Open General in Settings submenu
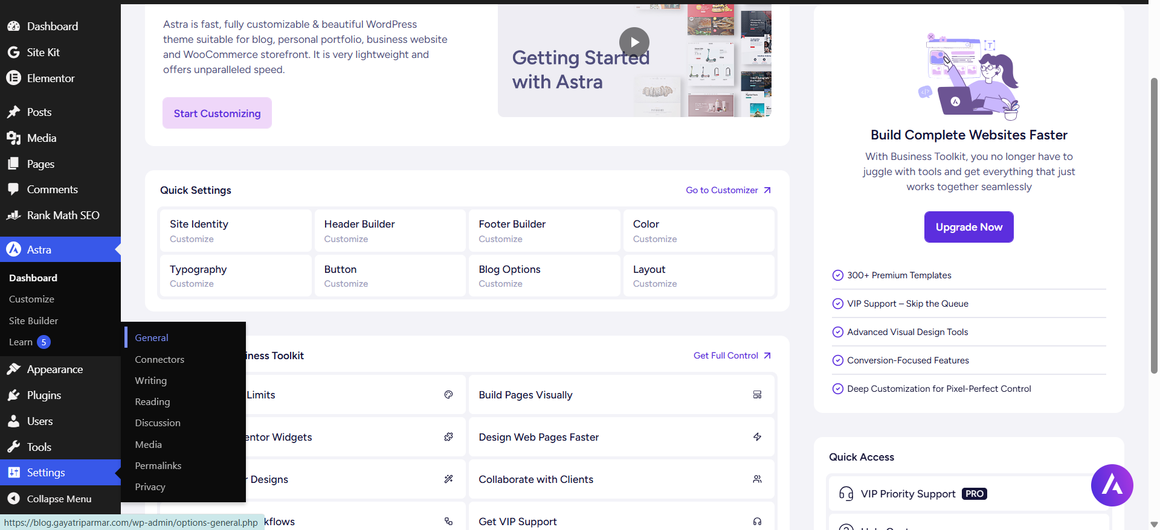The height and width of the screenshot is (530, 1160). [x=152, y=338]
